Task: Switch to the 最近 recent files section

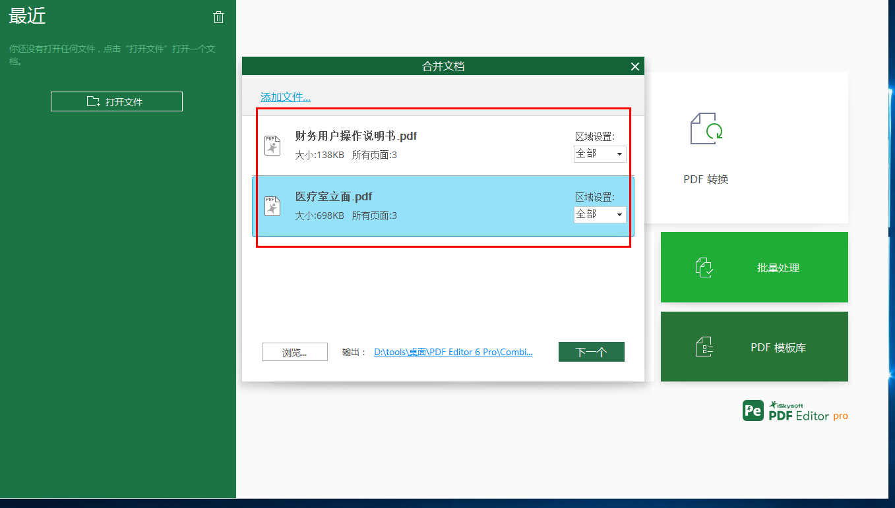Action: tap(27, 17)
